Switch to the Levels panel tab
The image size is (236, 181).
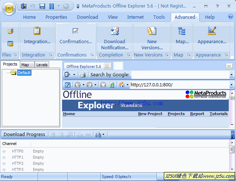42,65
